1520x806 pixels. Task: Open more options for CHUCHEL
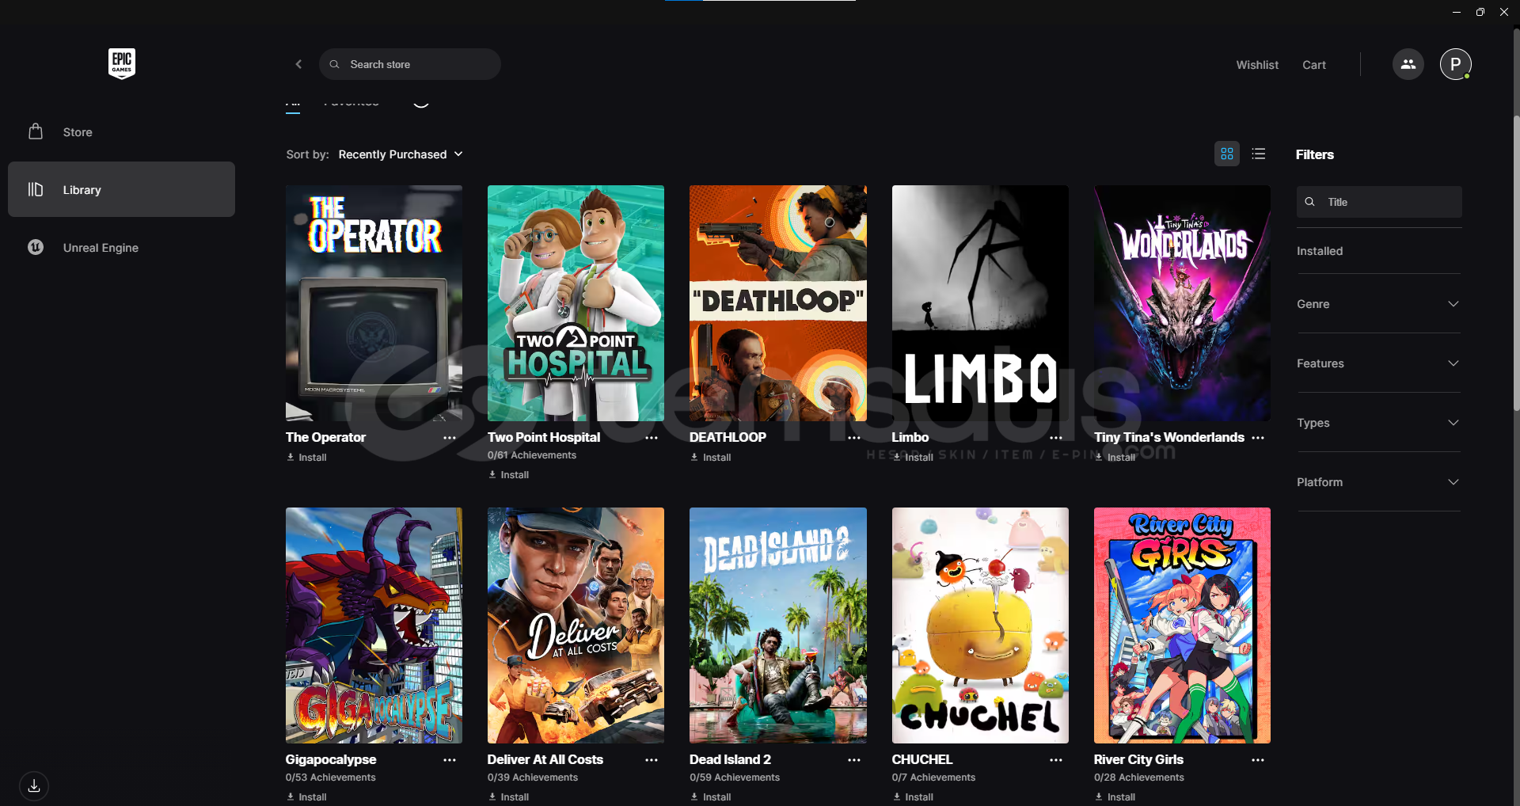[1056, 760]
